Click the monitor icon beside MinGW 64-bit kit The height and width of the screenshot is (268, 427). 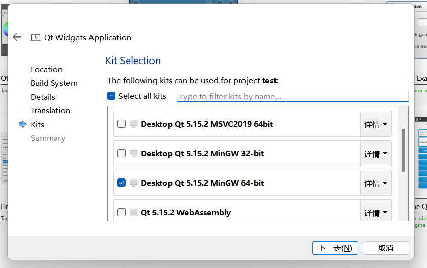pyautogui.click(x=134, y=183)
